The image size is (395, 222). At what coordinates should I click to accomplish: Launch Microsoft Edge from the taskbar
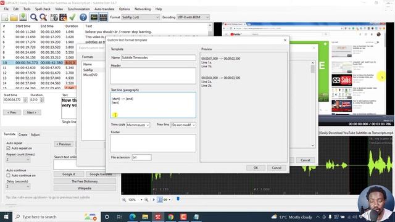coord(132,216)
